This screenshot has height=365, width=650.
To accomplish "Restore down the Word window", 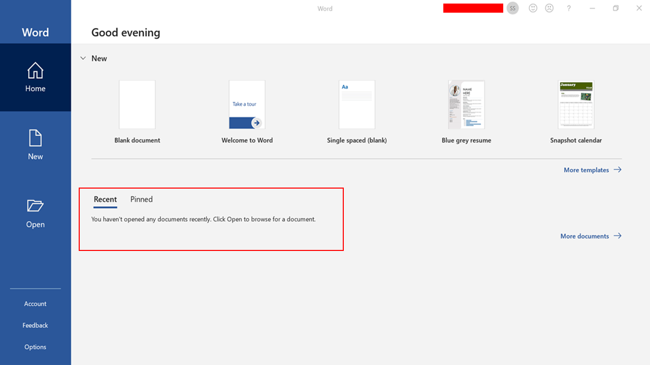I will point(615,8).
